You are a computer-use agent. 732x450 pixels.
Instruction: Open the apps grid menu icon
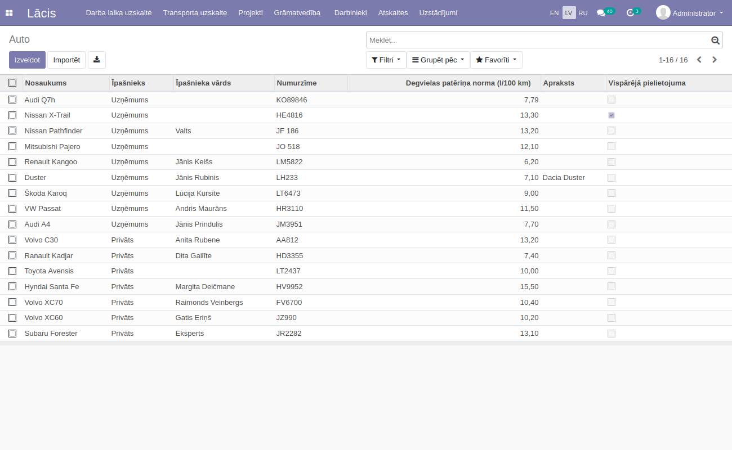click(x=9, y=13)
